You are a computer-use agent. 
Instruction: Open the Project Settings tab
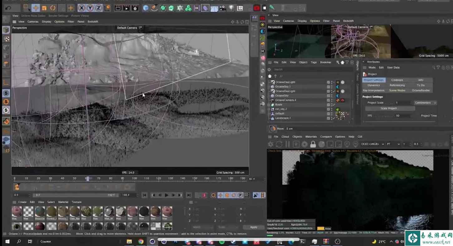(x=374, y=80)
